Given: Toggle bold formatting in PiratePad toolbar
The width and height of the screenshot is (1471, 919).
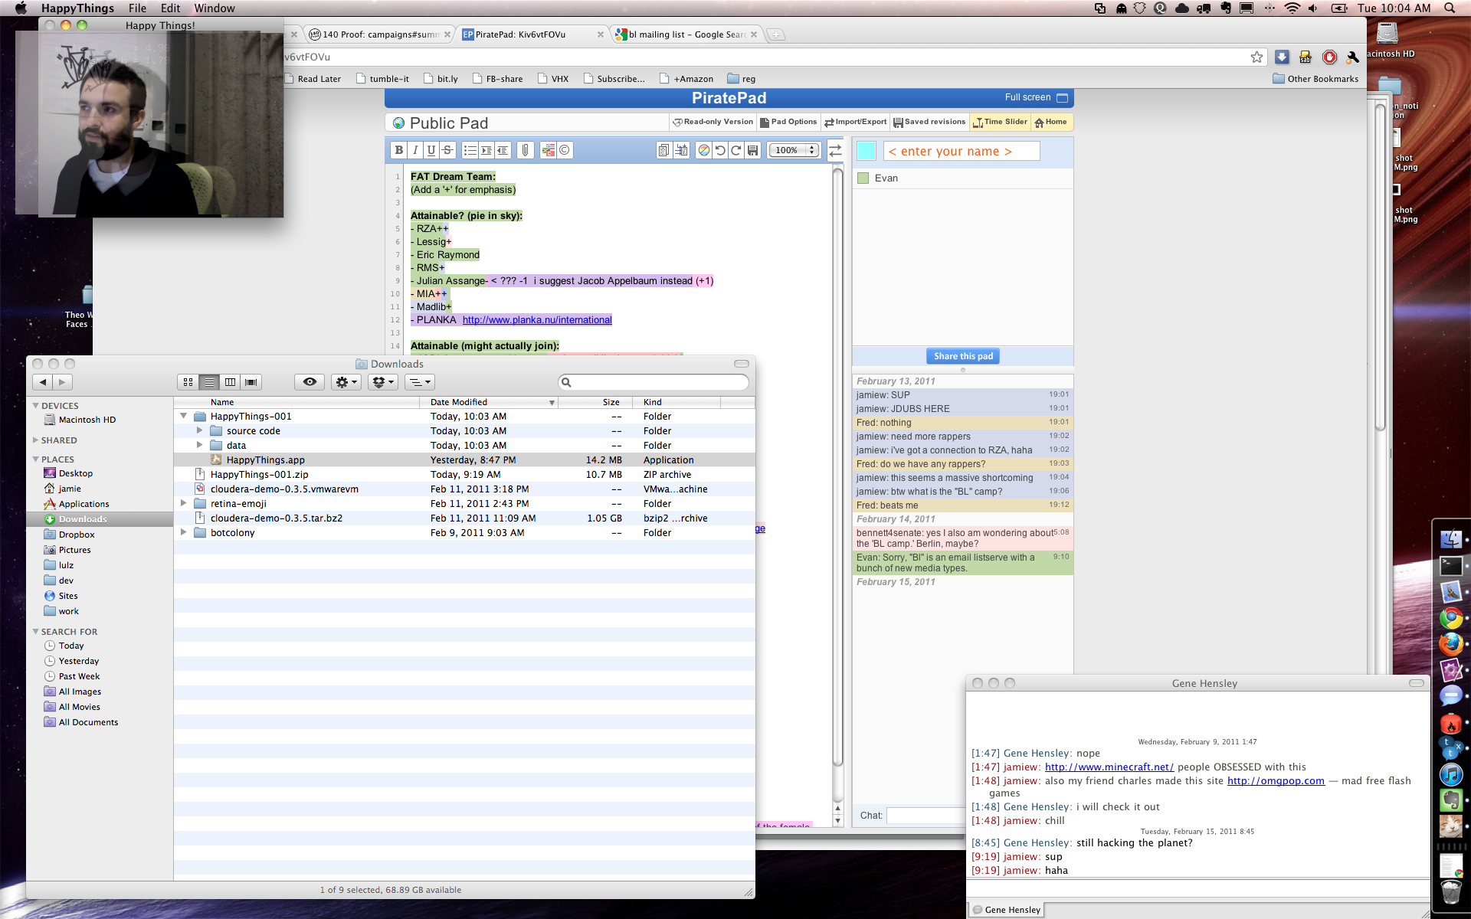Looking at the screenshot, I should [x=398, y=150].
